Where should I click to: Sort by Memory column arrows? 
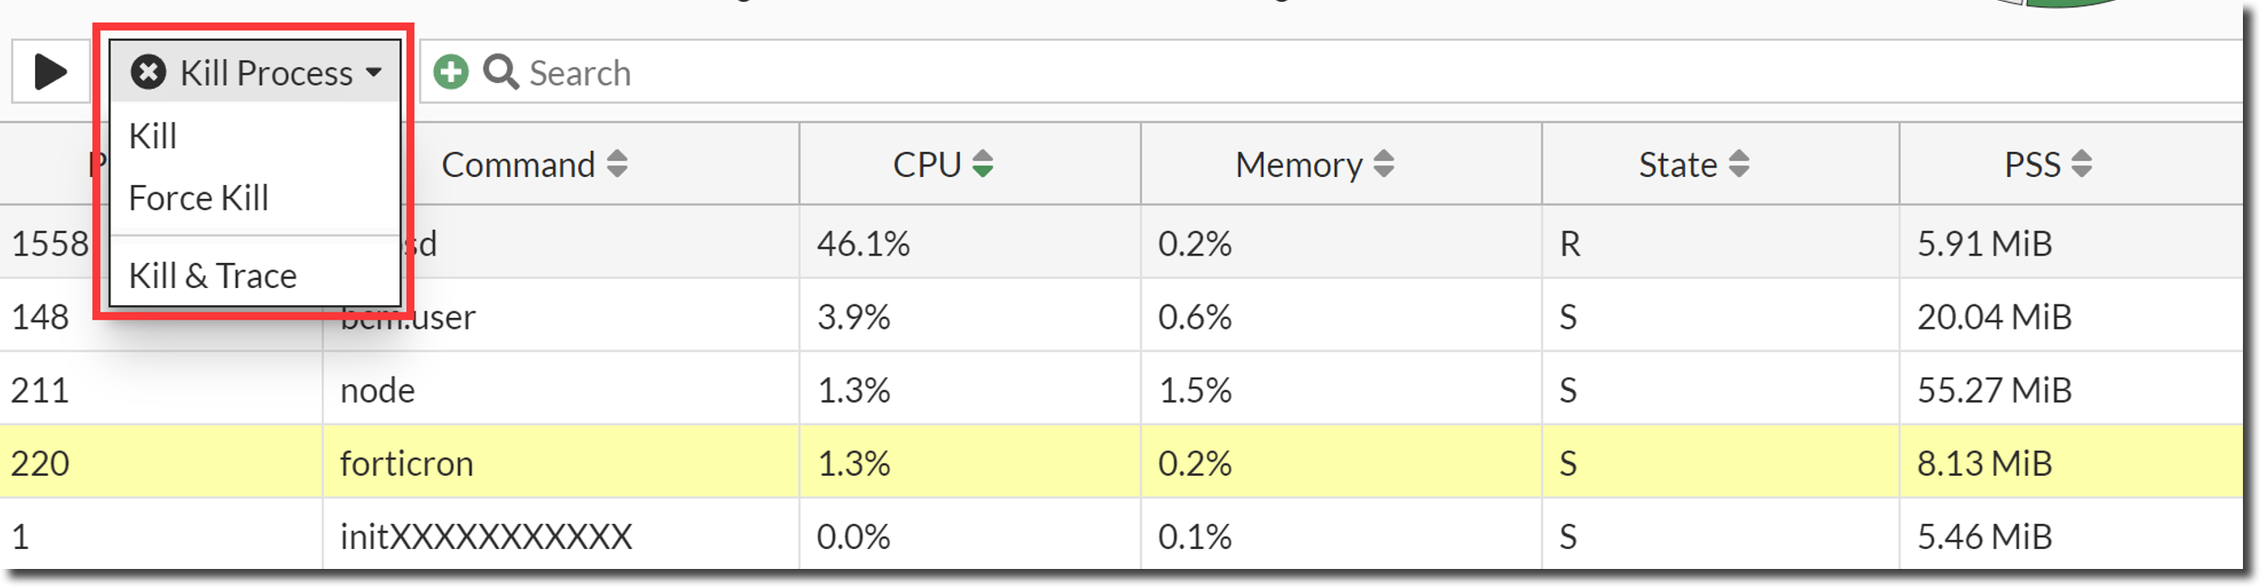click(x=1384, y=164)
